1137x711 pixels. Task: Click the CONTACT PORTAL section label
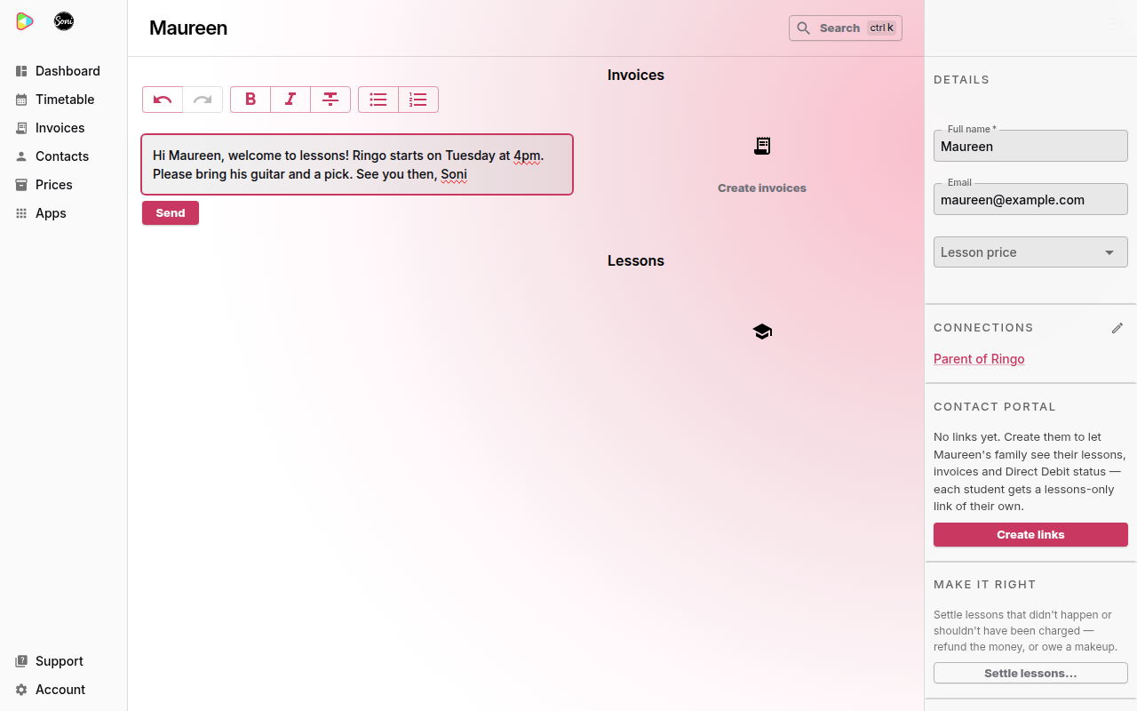click(995, 407)
